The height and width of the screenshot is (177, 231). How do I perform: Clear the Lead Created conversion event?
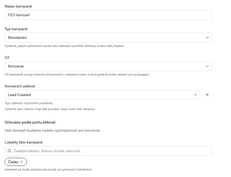tap(207, 95)
